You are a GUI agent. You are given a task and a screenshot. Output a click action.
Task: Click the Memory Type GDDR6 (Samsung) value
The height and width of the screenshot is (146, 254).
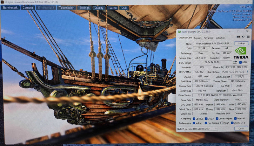(204, 86)
